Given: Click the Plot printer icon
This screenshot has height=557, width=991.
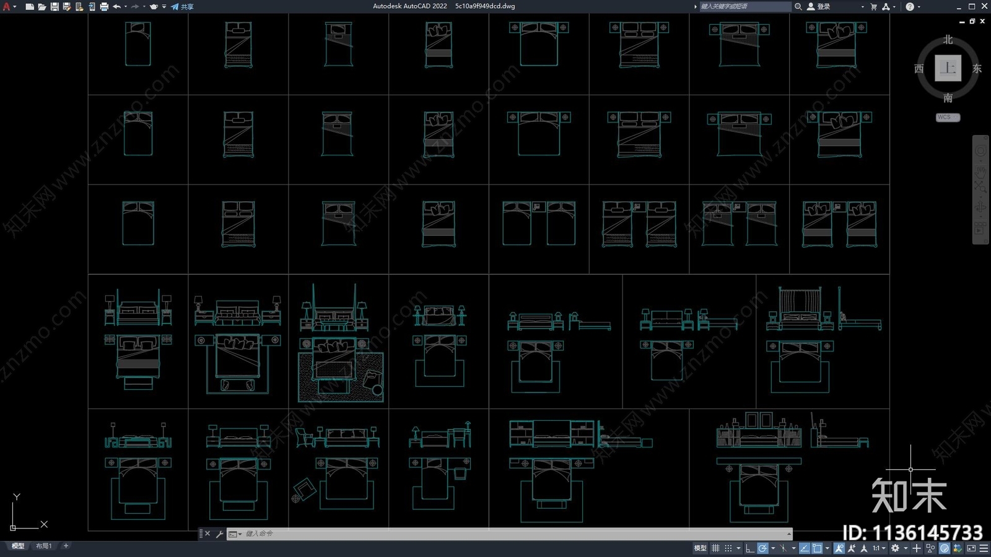Looking at the screenshot, I should [x=104, y=7].
